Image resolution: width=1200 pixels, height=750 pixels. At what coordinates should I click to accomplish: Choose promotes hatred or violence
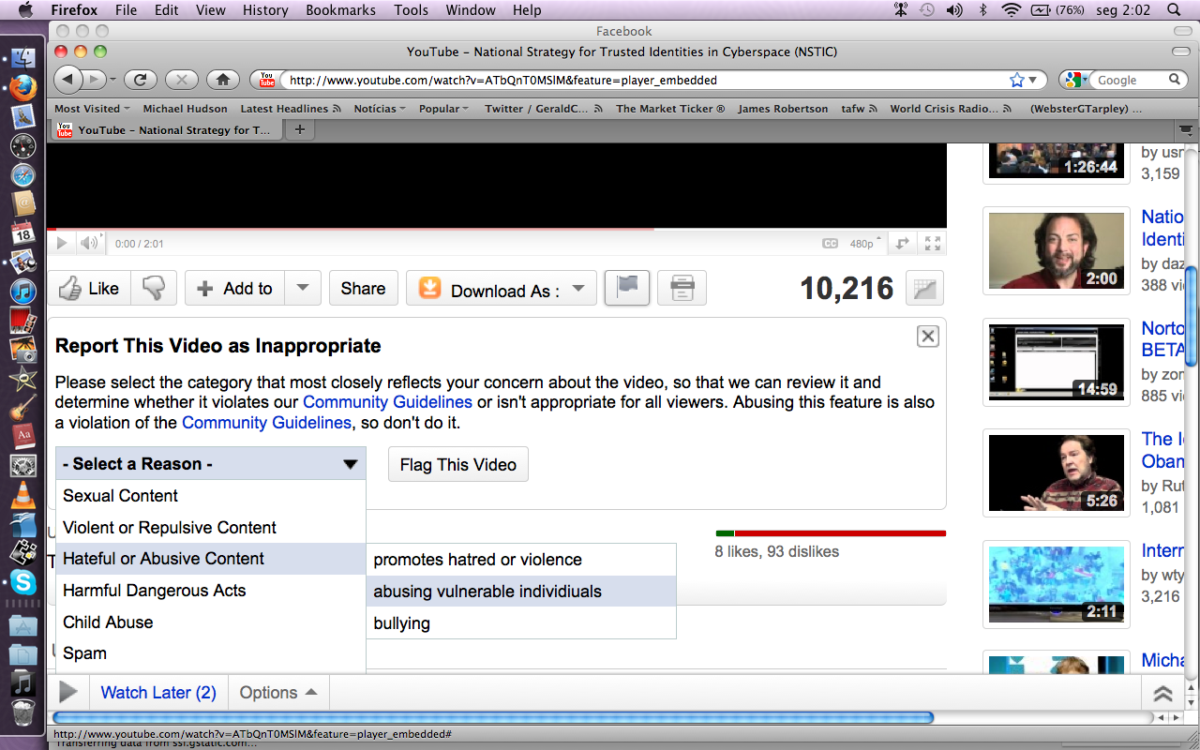click(x=521, y=560)
